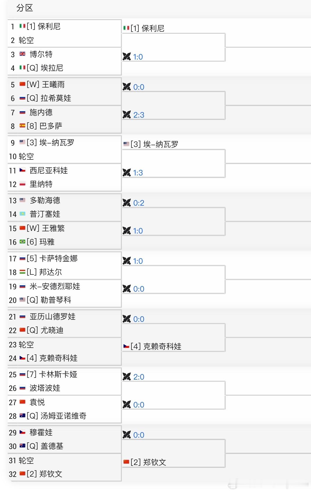Click Spanish flag icon beside 巴多萨

tap(22, 126)
